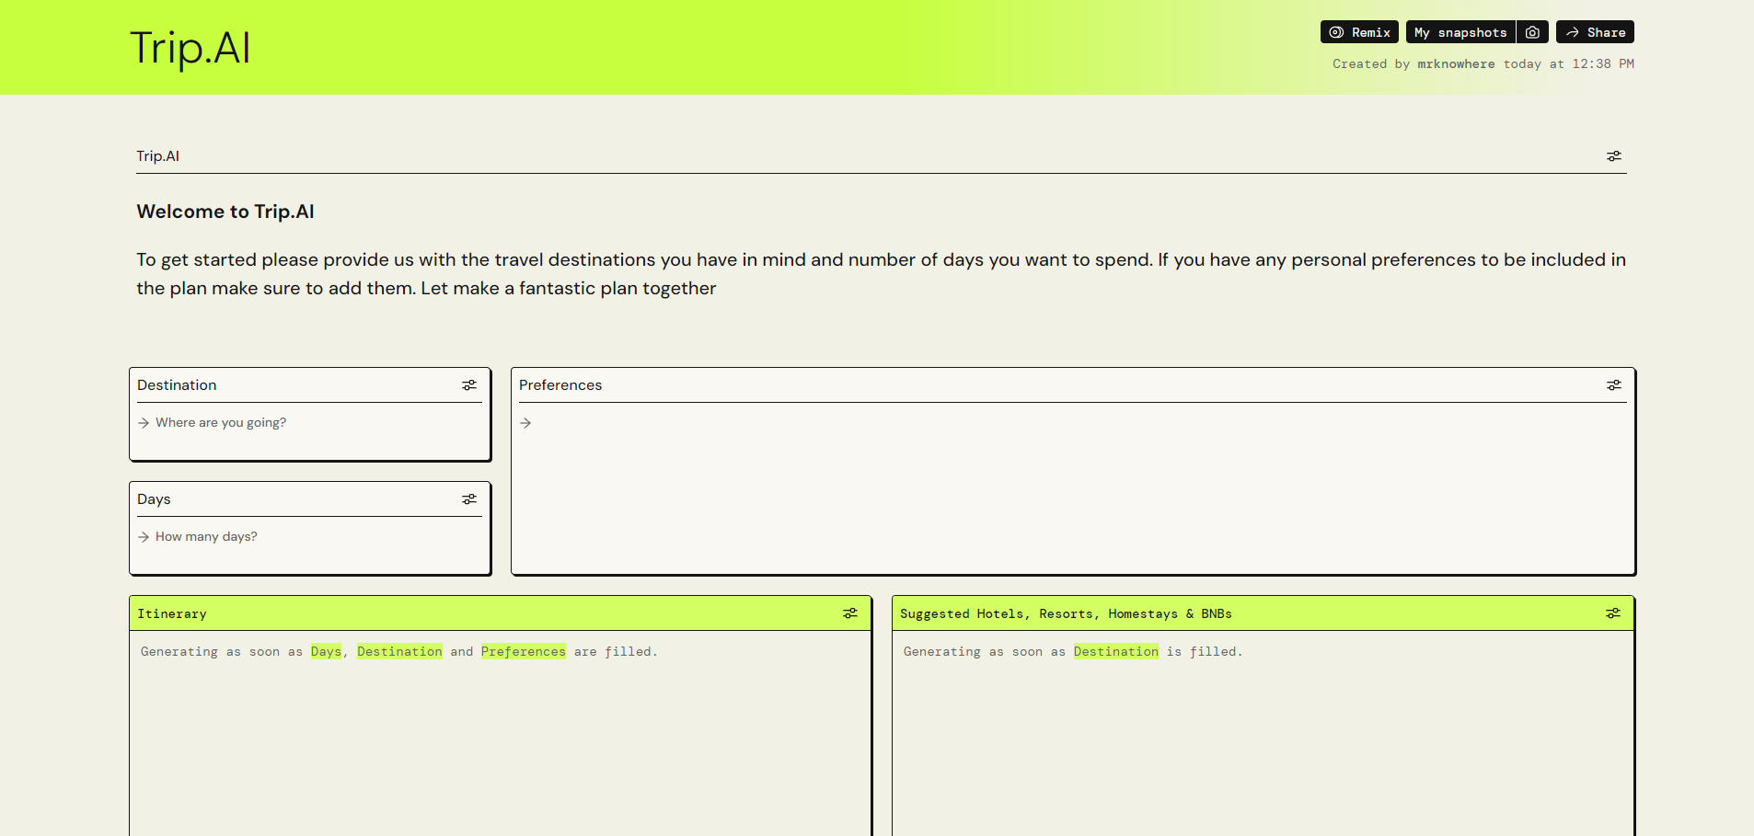Focus the 'How many days?' field
This screenshot has height=836, width=1754.
point(309,537)
